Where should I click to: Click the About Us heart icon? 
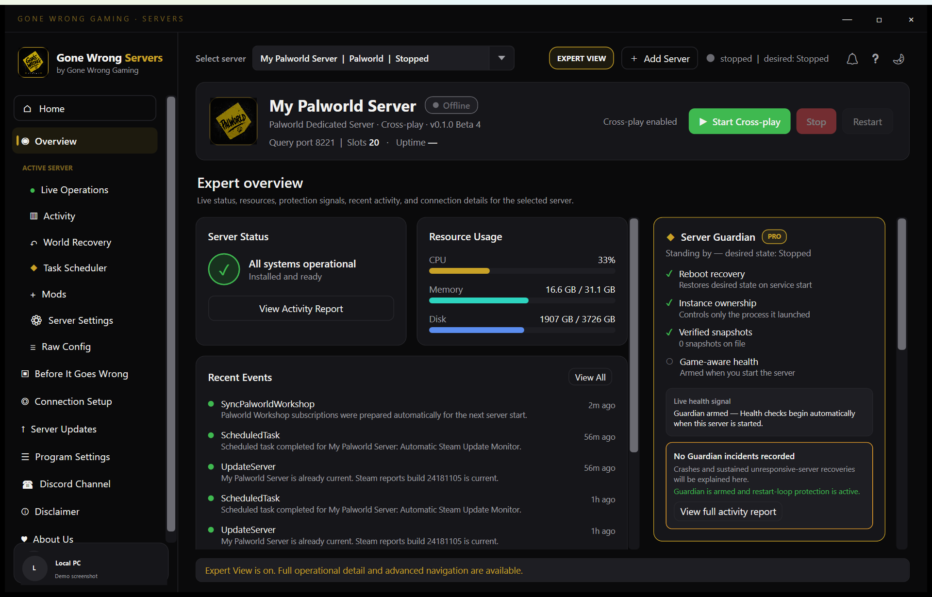coord(24,539)
